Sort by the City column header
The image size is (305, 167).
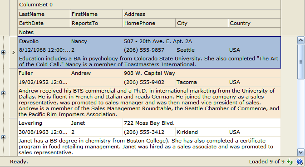[x=202, y=23]
